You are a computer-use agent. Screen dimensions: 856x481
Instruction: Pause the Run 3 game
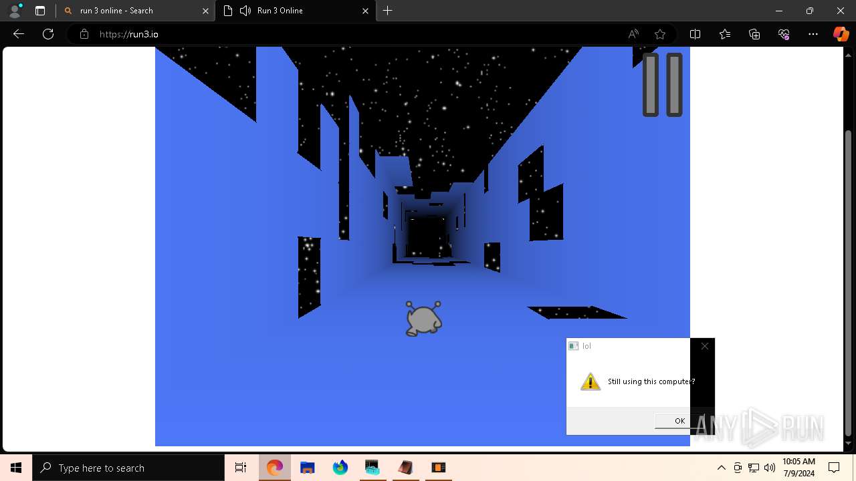coord(663,85)
